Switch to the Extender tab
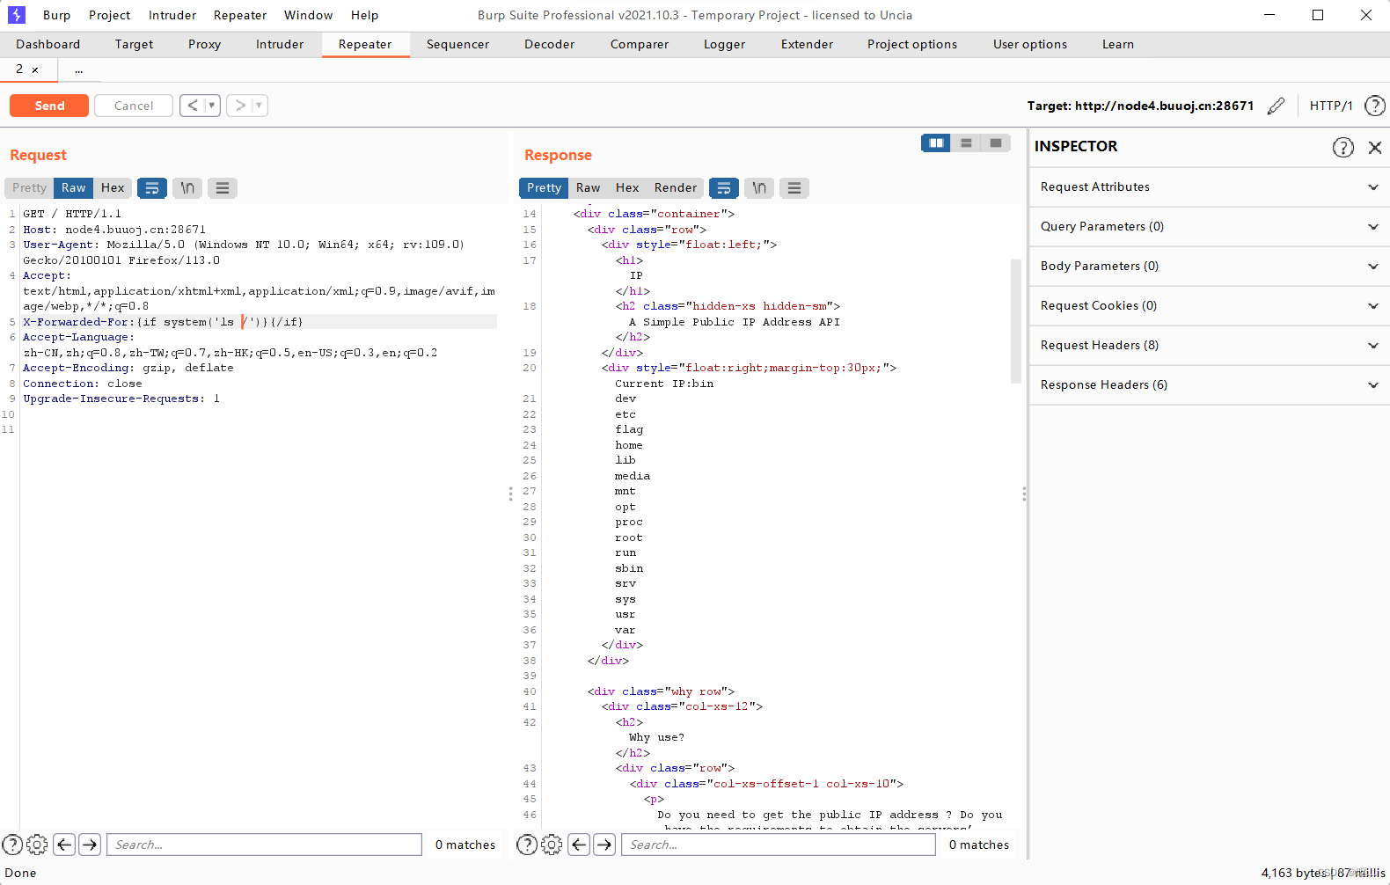This screenshot has height=885, width=1390. point(807,44)
